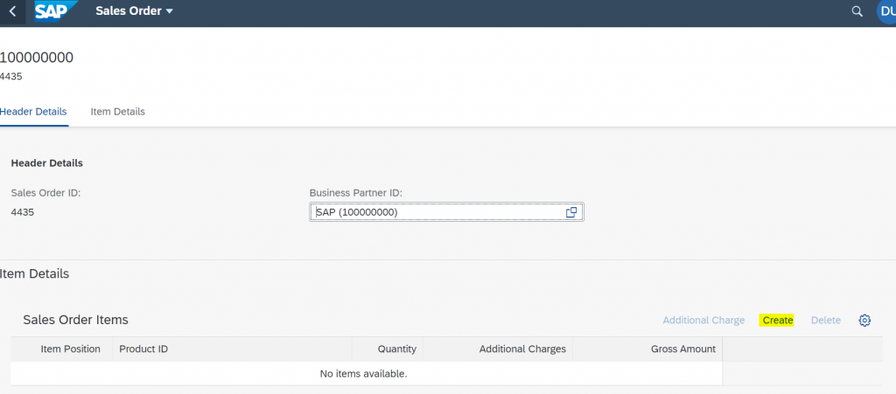This screenshot has width=896, height=394.
Task: Click the Quantity column header
Action: (388, 349)
